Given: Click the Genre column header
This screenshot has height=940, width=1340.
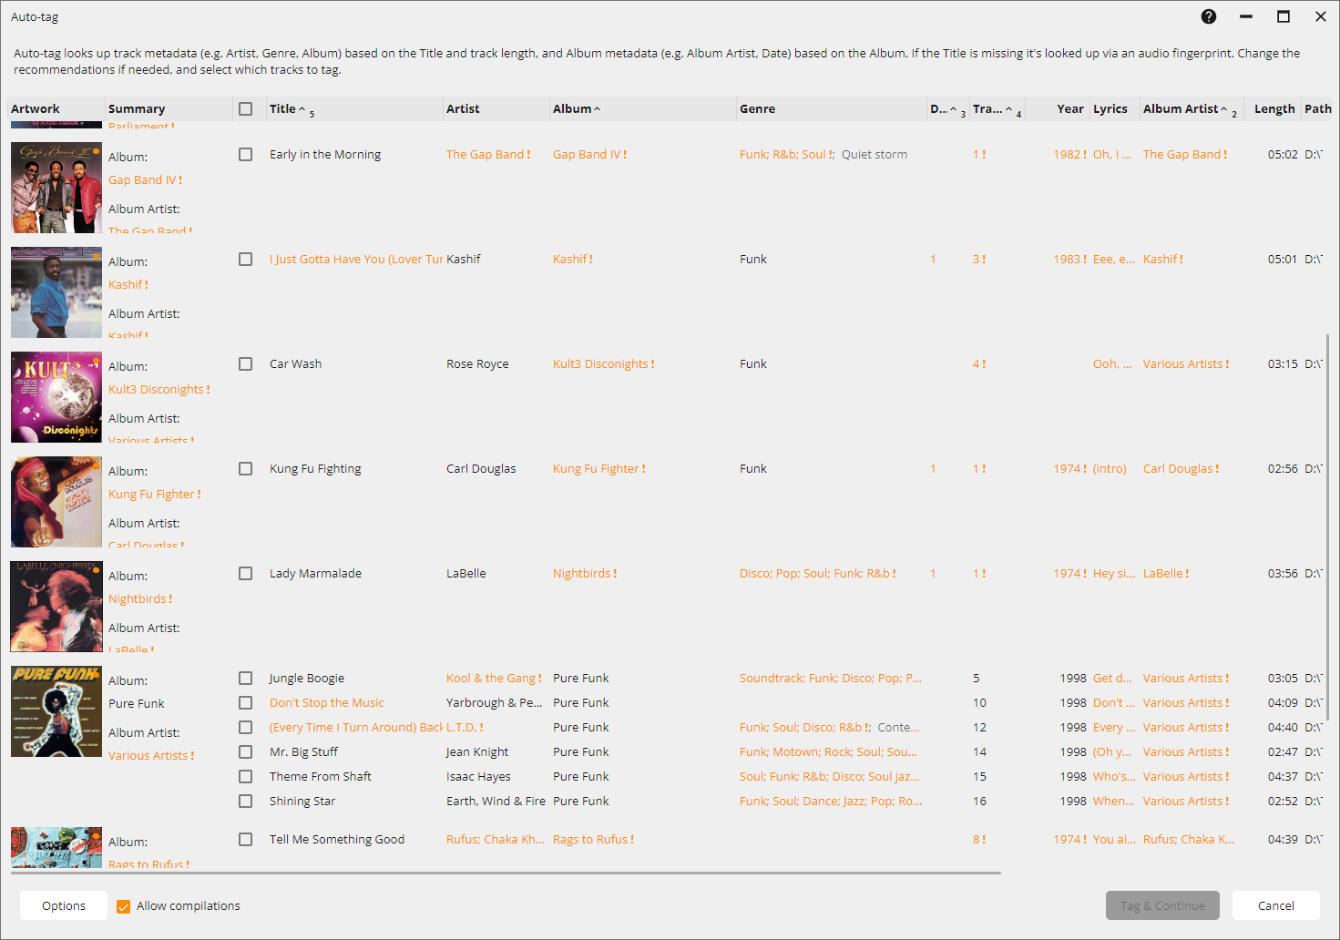Looking at the screenshot, I should [x=757, y=109].
